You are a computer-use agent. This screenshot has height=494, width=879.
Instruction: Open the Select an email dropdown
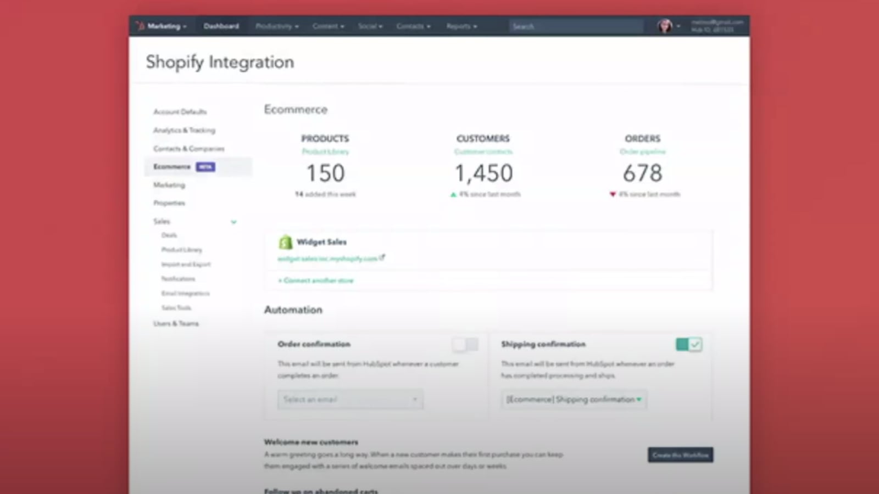tap(350, 400)
